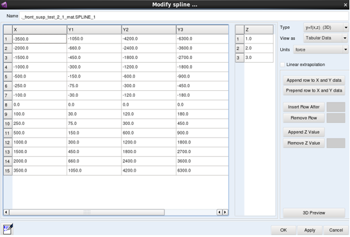Click the Y3 cell -180.0
The image size is (350, 237).
202,95
